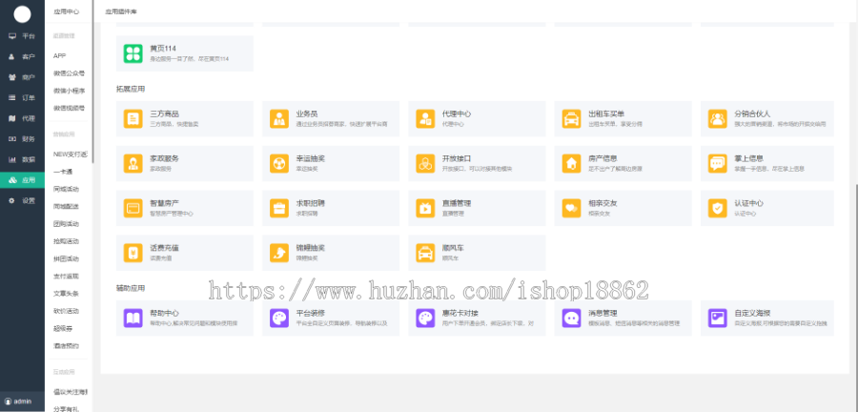Open the 出租车买单 taxi app icon
This screenshot has width=858, height=412.
coord(571,118)
